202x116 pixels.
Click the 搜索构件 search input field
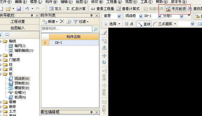[x=67, y=29]
